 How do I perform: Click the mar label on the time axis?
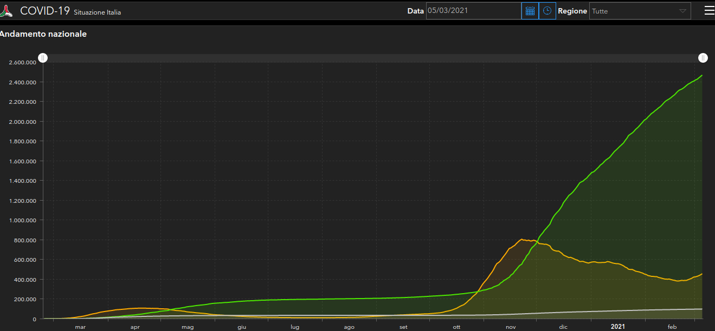[80, 327]
